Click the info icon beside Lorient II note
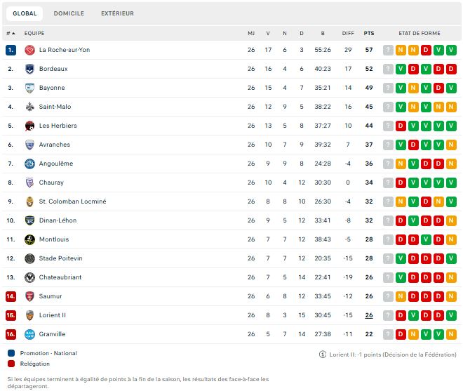 click(323, 354)
